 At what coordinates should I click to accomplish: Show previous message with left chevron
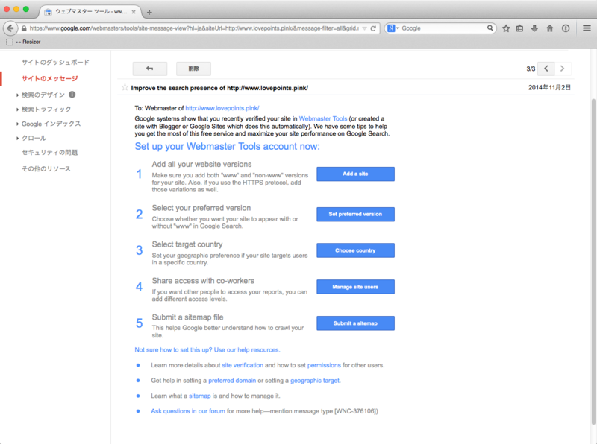[x=546, y=69]
